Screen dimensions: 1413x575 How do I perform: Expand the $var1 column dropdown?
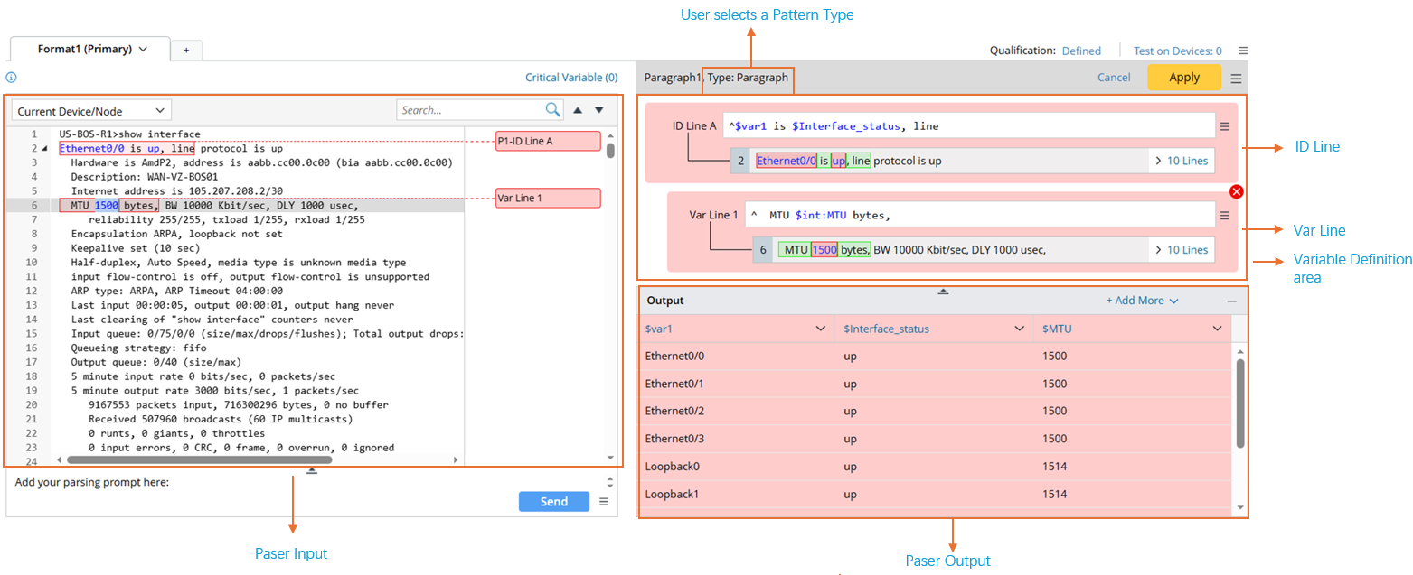click(x=821, y=329)
